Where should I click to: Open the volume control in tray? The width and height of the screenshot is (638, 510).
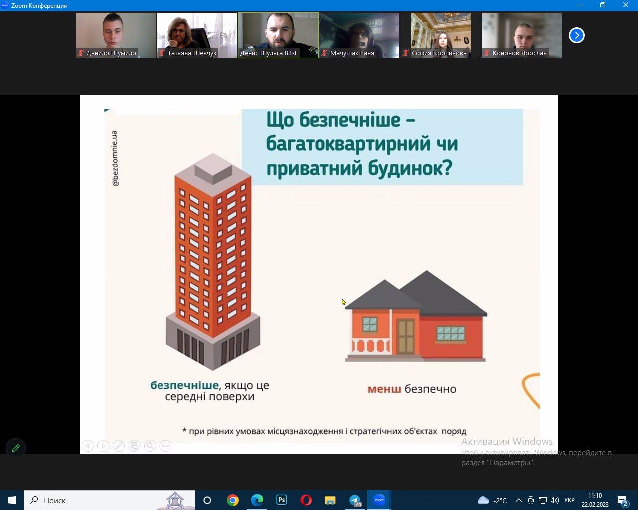point(555,500)
